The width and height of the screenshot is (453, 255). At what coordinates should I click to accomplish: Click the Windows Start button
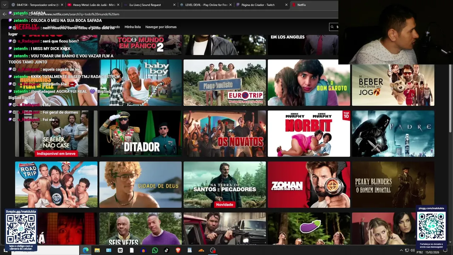5,250
